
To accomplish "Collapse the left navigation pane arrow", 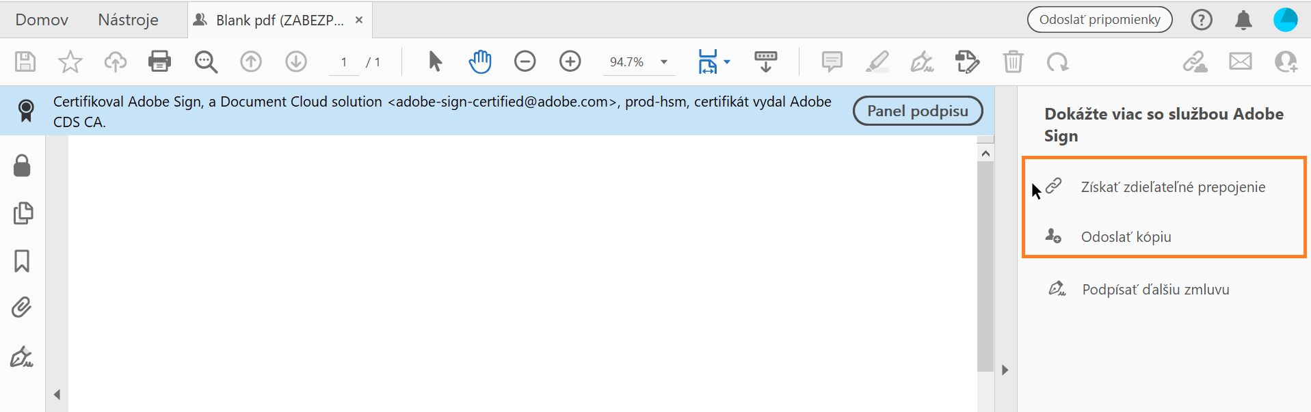I will pyautogui.click(x=57, y=394).
